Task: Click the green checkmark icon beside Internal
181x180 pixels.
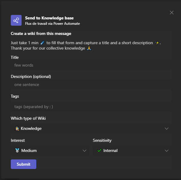Action: [x=99, y=150]
